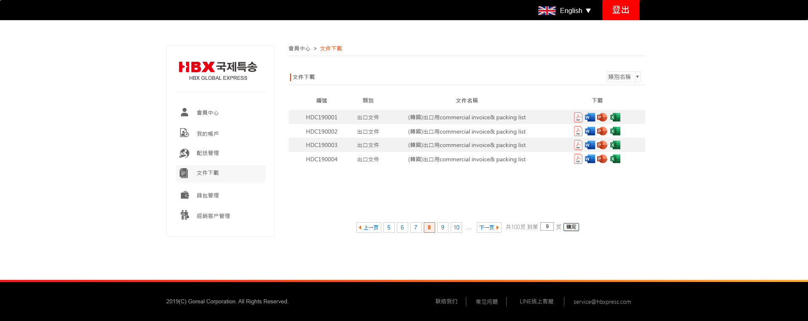The width and height of the screenshot is (808, 321).
Task: Select 錢包管理 from the sidebar menu
Action: [207, 195]
